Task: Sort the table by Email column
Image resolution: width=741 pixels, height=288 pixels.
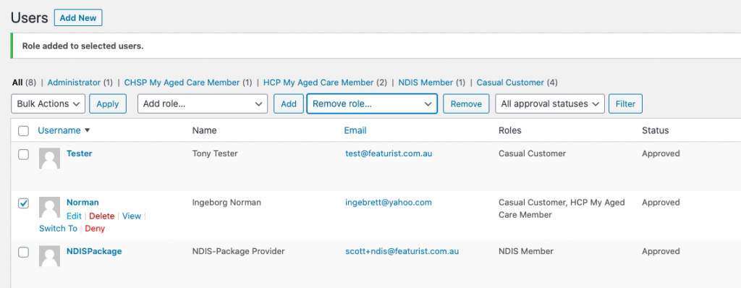Action: (x=355, y=130)
